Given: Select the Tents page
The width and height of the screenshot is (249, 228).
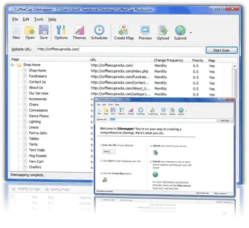Looking at the screenshot, I should click(33, 144).
